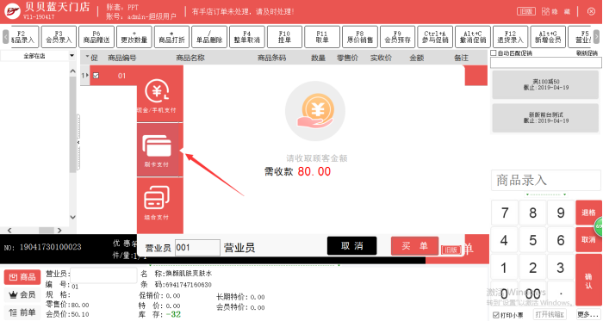The height and width of the screenshot is (321, 603).
Task: Close the app with circled X button
Action: pyautogui.click(x=592, y=11)
